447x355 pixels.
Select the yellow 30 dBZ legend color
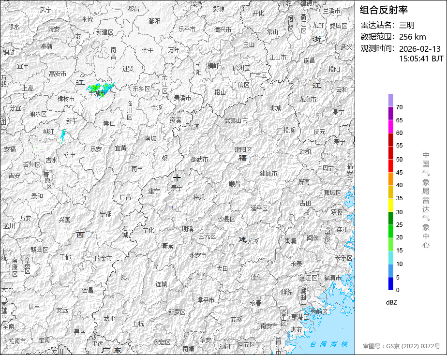click(390, 205)
